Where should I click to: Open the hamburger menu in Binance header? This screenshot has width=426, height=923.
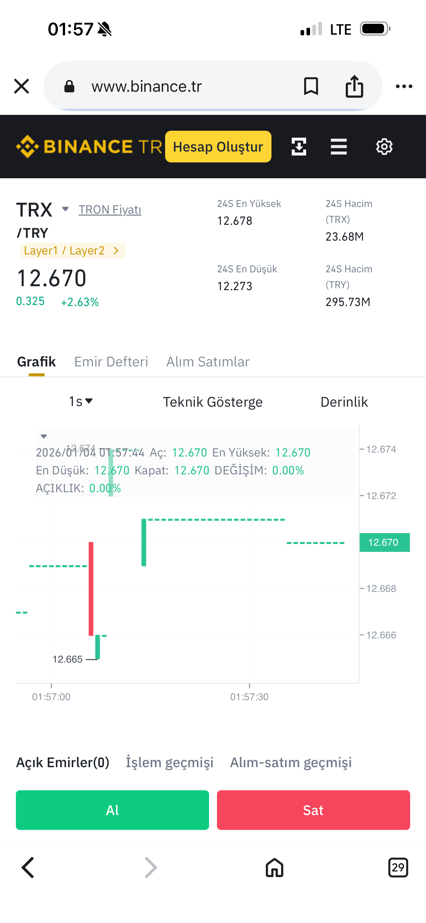(x=338, y=147)
